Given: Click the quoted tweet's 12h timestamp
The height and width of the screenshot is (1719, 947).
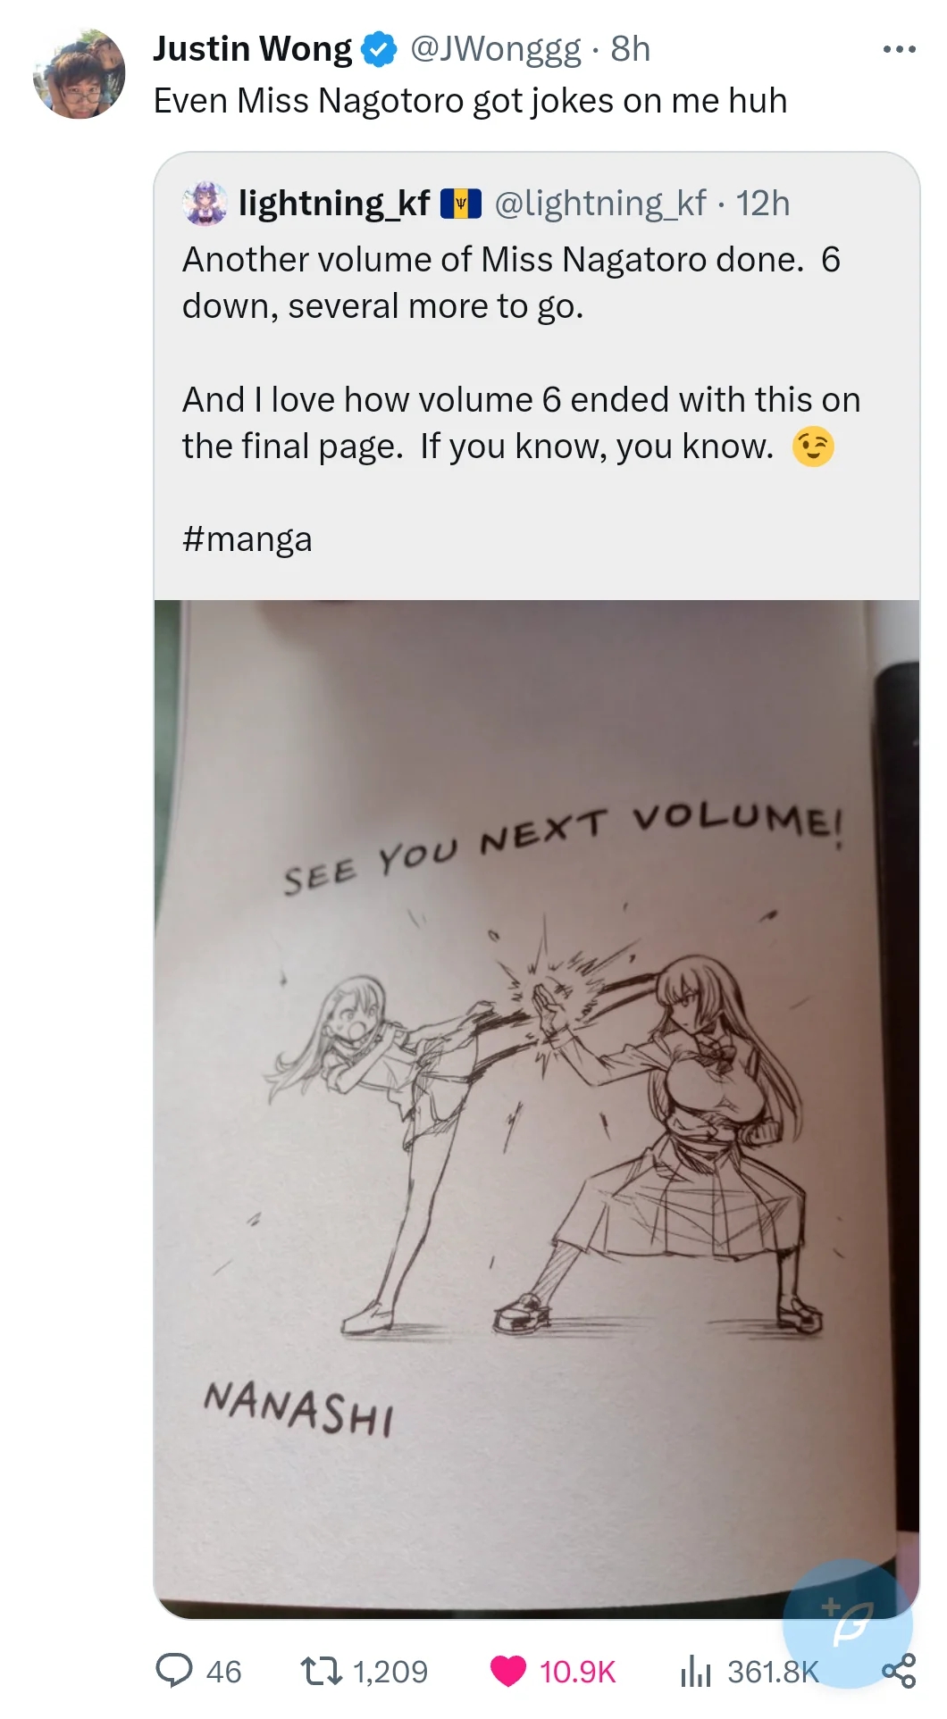Looking at the screenshot, I should pos(763,204).
